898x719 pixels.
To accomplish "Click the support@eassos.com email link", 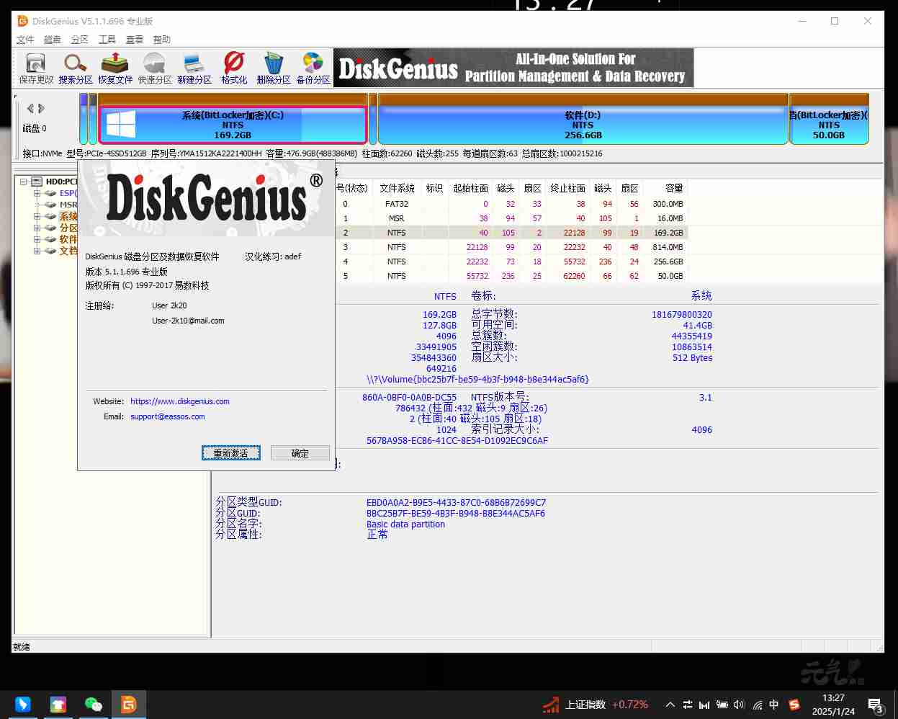I will point(167,416).
